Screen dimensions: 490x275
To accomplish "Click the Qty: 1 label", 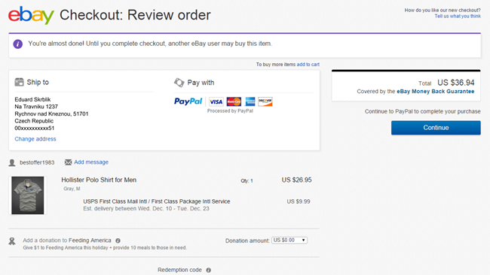I will pyautogui.click(x=247, y=180).
